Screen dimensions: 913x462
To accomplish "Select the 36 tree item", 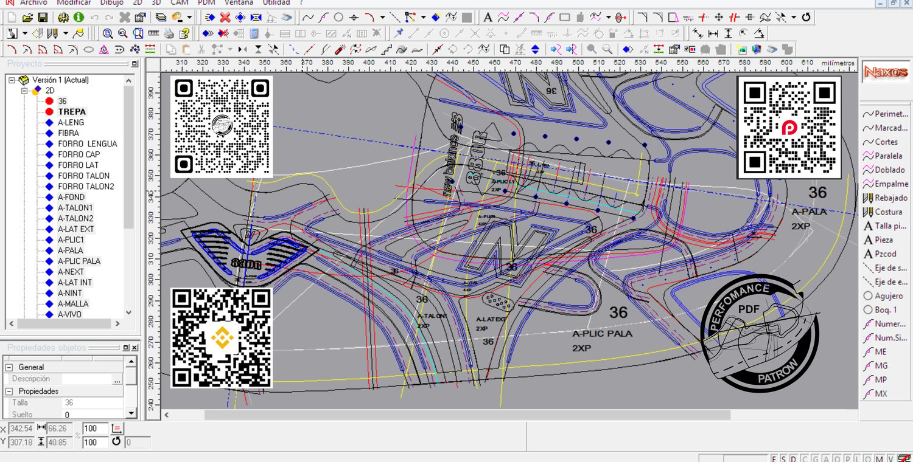I will [63, 101].
